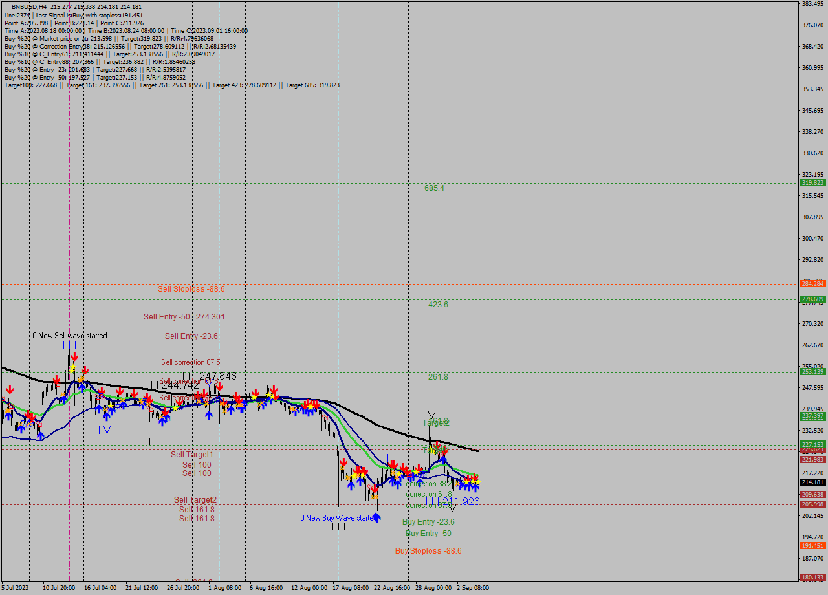Click the 'Sell Target2' label

coord(195,500)
